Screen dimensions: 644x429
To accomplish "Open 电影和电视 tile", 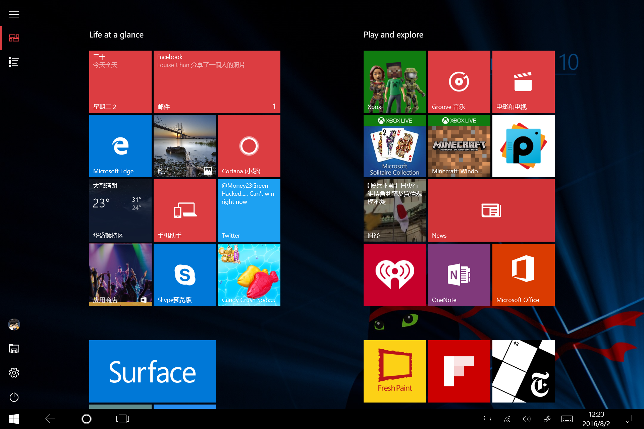I will tap(523, 82).
